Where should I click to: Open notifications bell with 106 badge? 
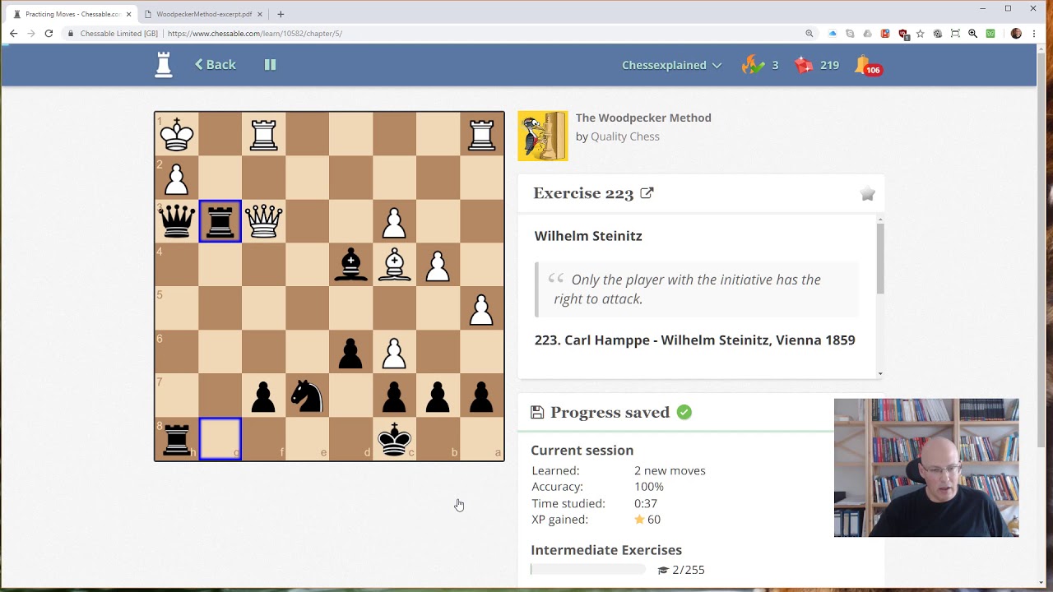(x=867, y=65)
